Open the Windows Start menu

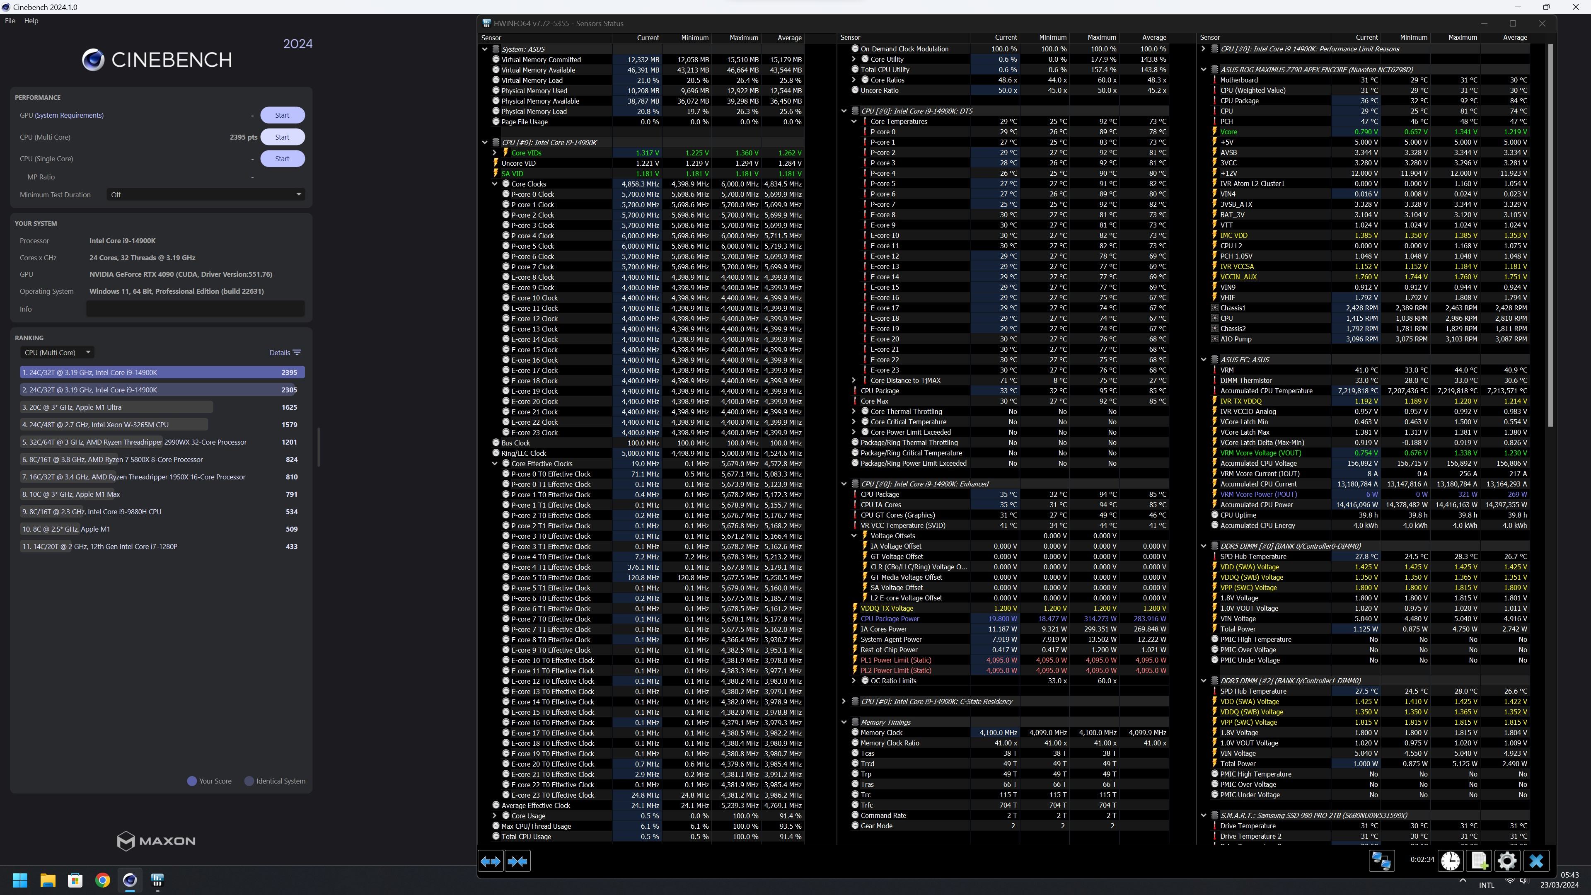click(x=20, y=880)
